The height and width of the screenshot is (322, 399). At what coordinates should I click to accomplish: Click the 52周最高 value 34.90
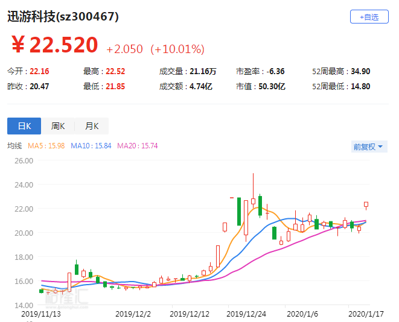tap(360, 71)
